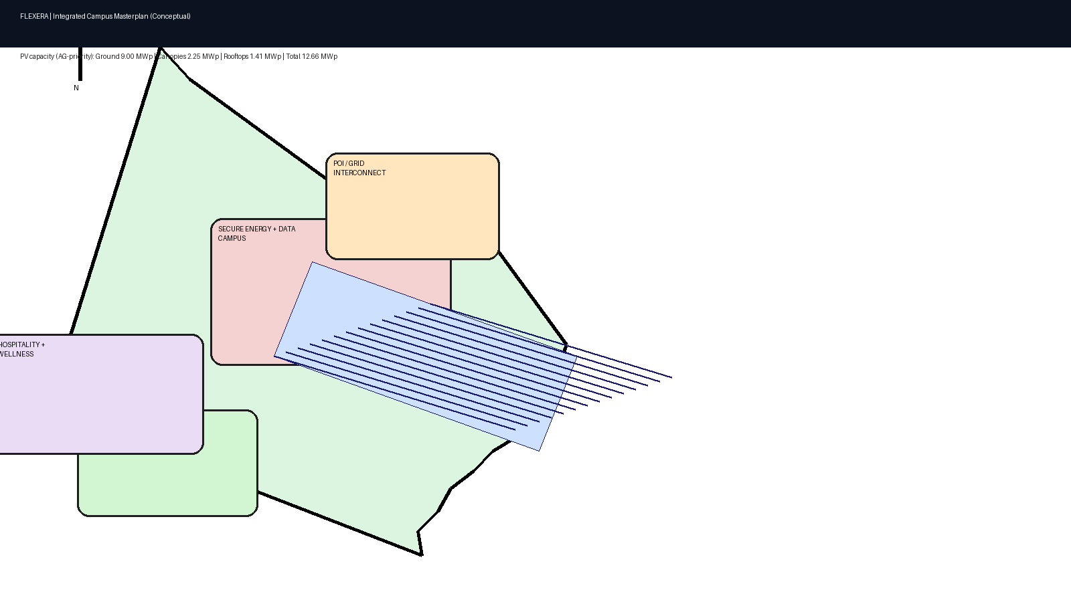Expand the PV capacity summary line

point(178,57)
